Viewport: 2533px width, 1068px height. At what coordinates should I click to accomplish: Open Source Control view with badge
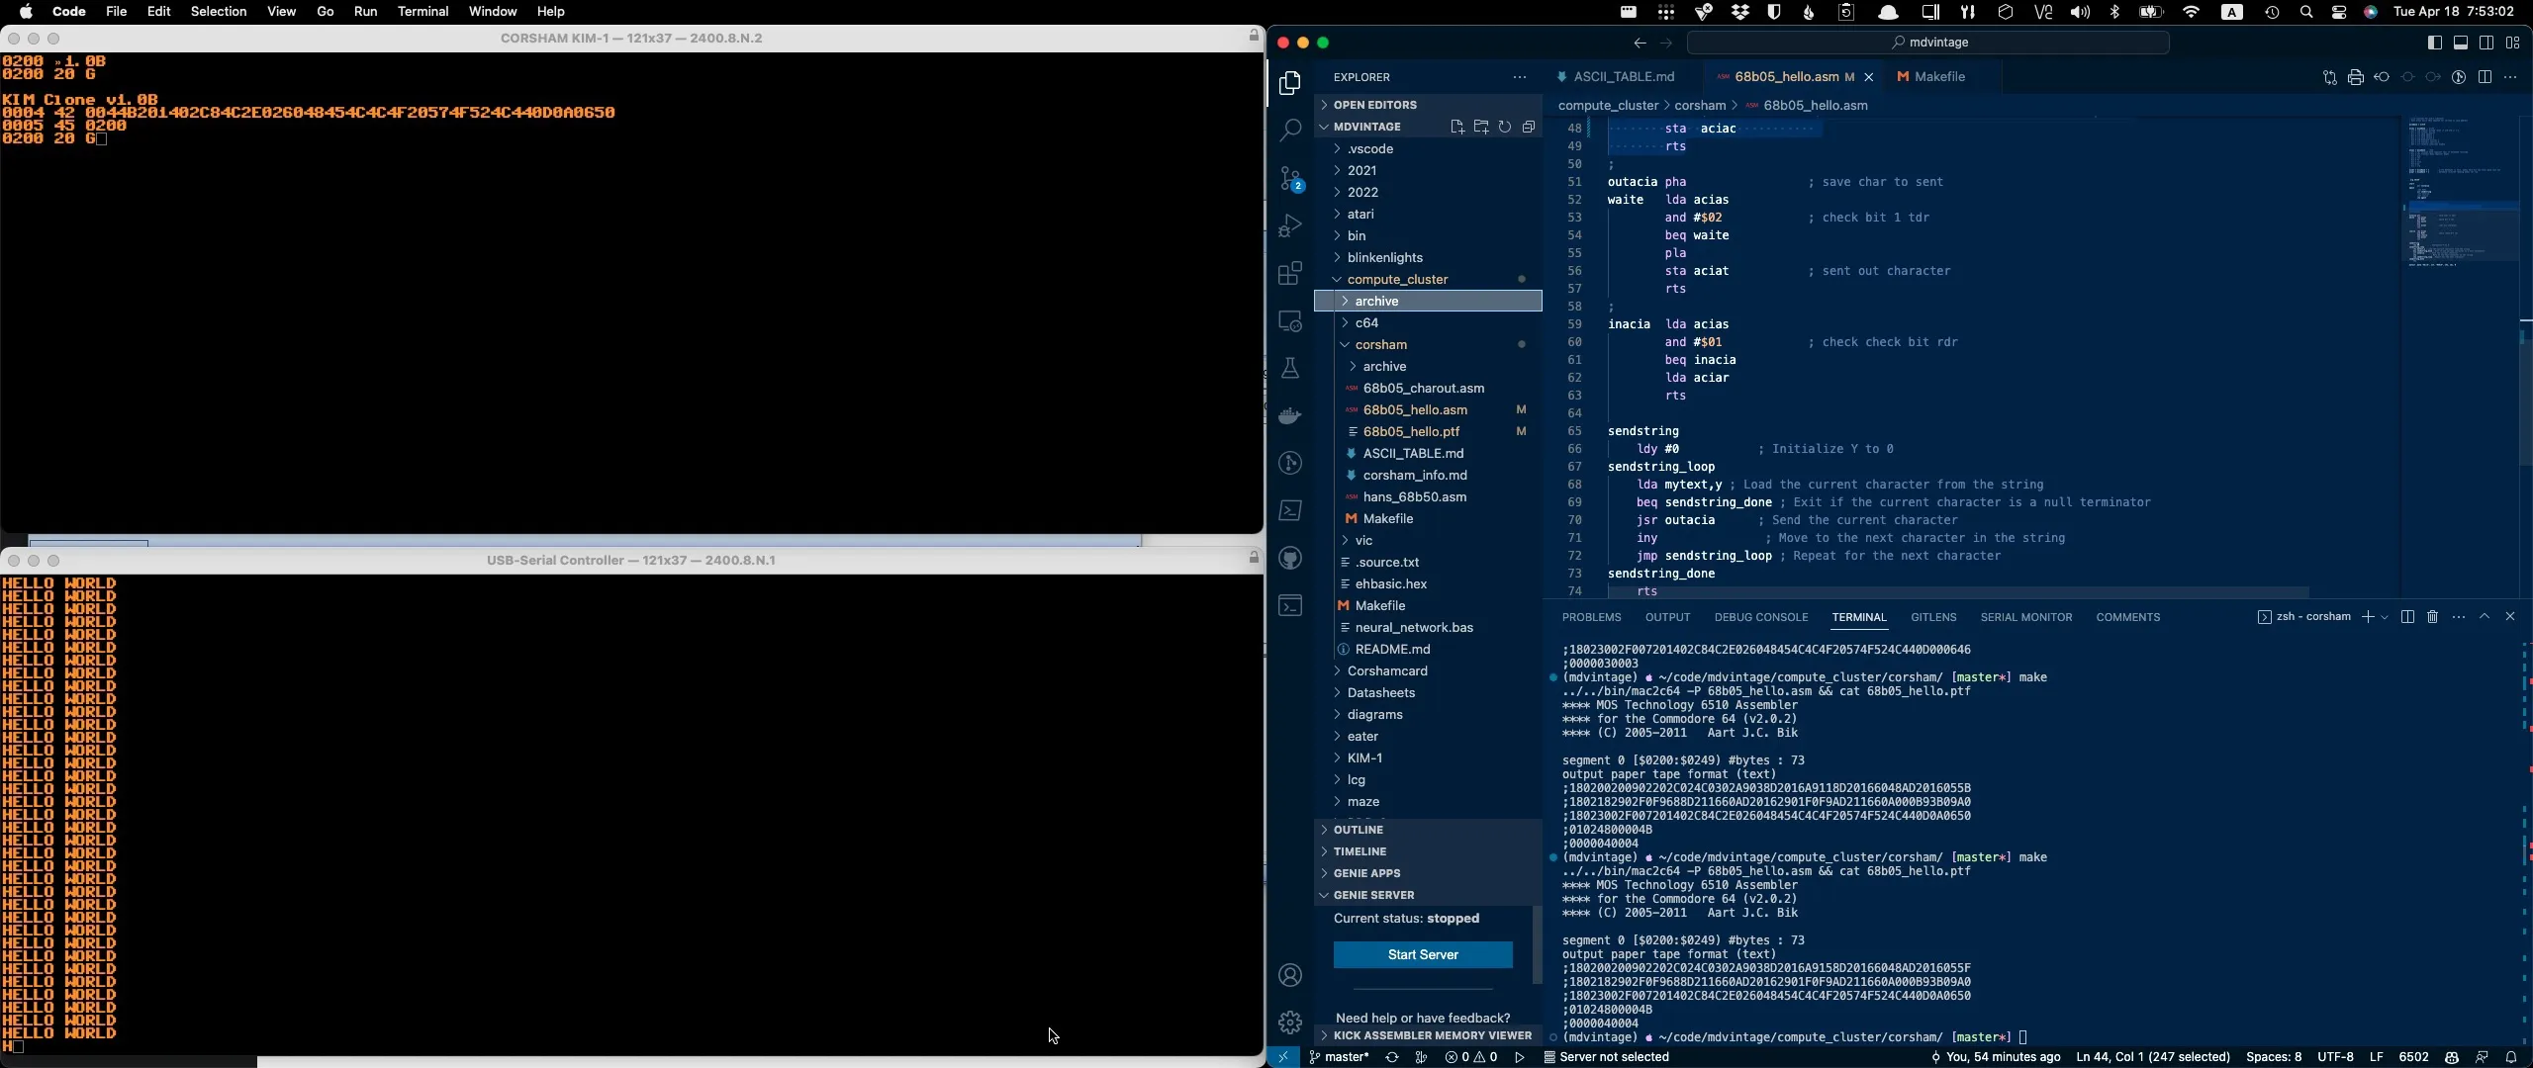(1289, 179)
